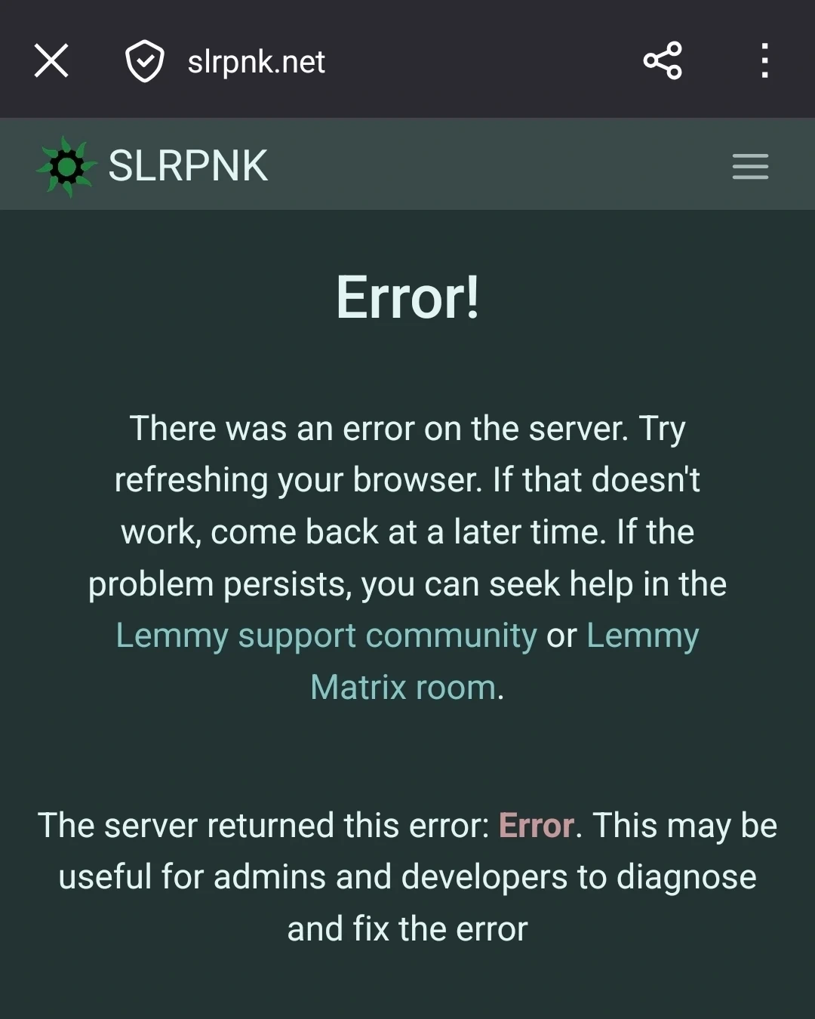Close the custom tab with the X icon
815x1019 pixels.
pos(51,61)
